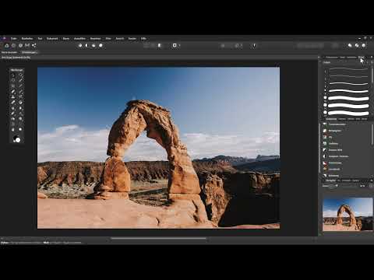Viewport: 374px width, 280px height.
Task: Open the Hilfe menu
Action: pyautogui.click(x=143, y=39)
